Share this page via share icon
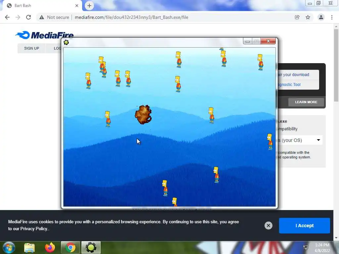 pyautogui.click(x=297, y=17)
